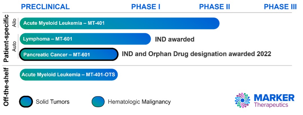Click the Acute Myeloid Leukemia – MT-401-OTS bar
The image size is (303, 115).
click(x=69, y=75)
